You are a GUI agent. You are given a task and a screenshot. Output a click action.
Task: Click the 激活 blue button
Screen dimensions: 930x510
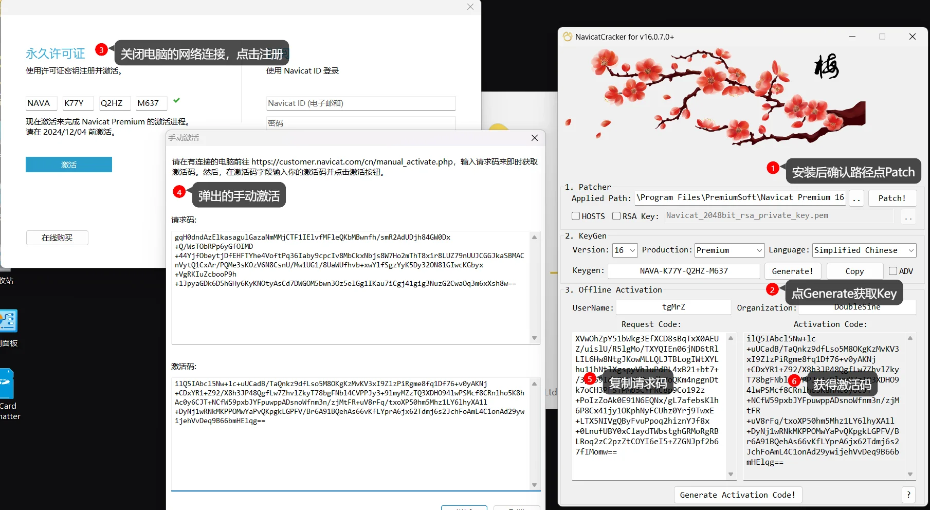(69, 165)
